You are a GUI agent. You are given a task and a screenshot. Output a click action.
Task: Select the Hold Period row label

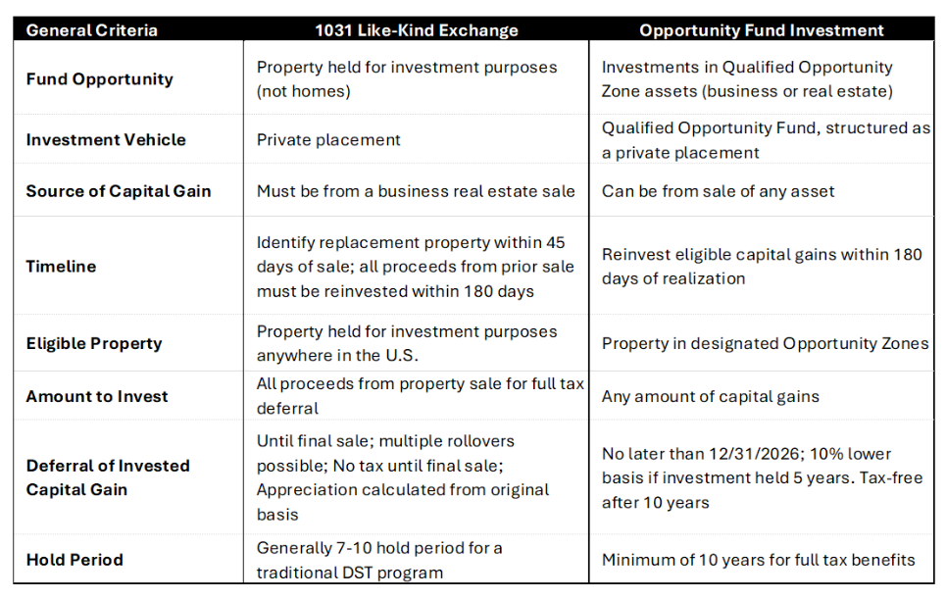75,560
